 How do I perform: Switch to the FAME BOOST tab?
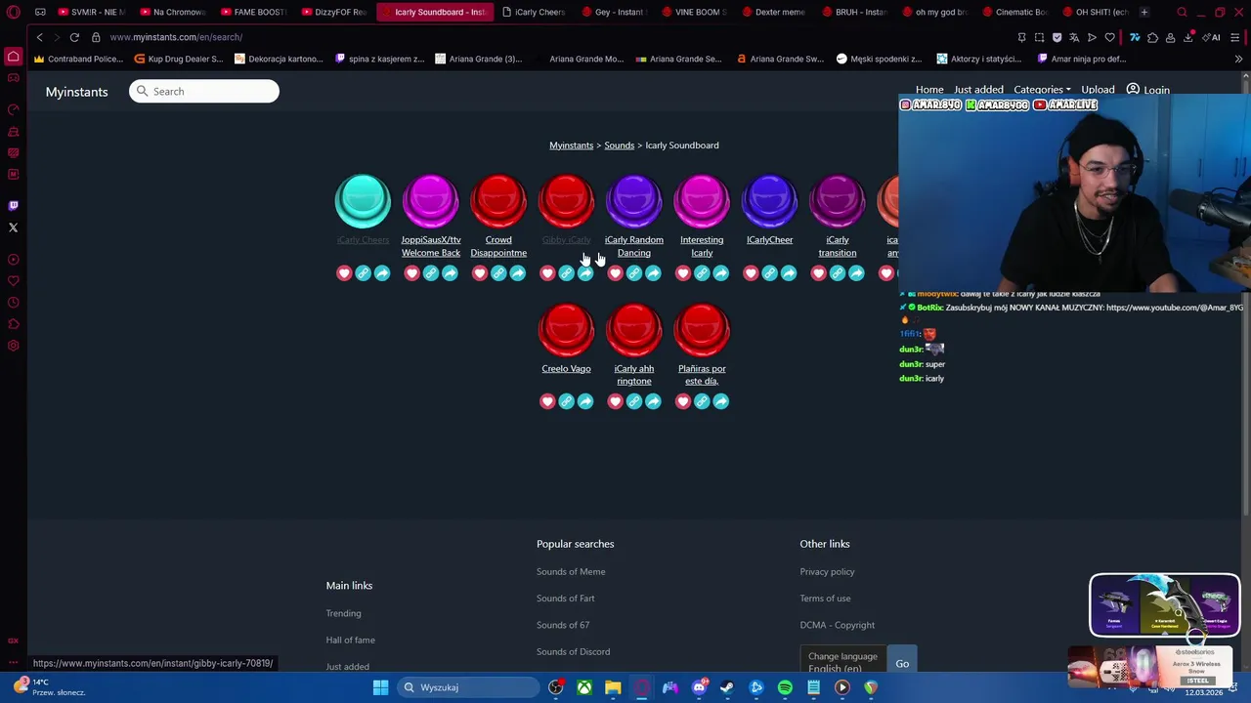coord(252,12)
